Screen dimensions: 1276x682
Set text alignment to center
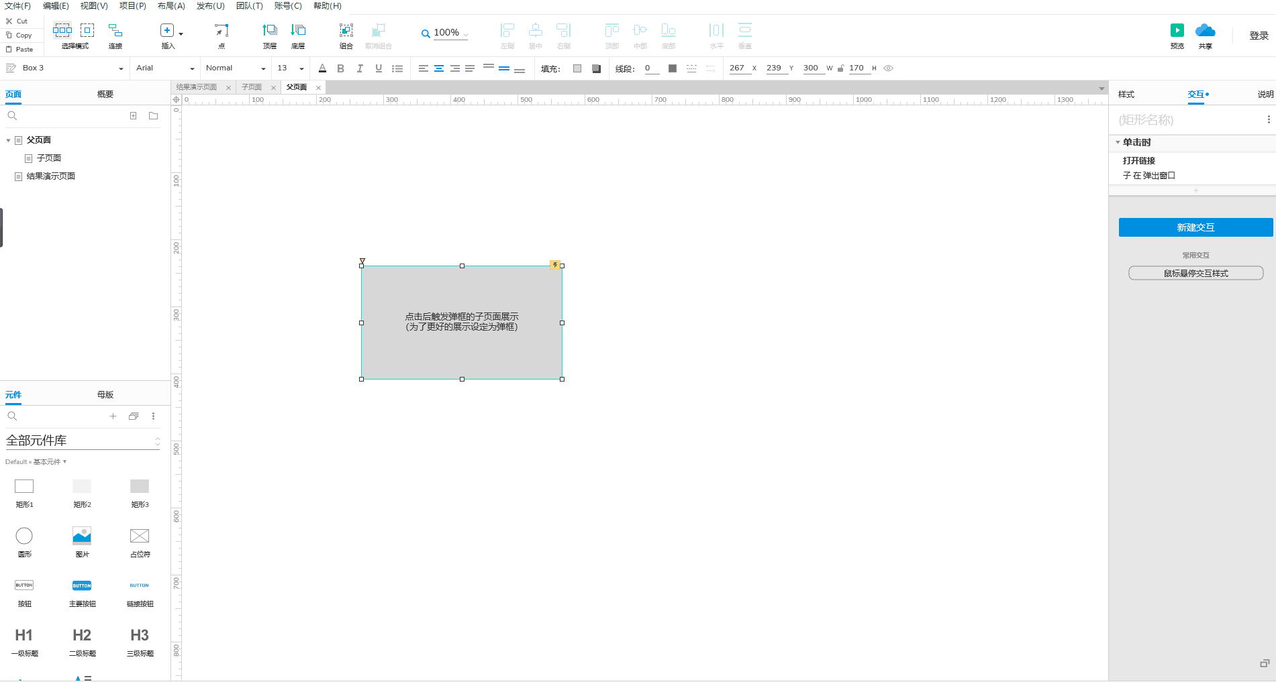pyautogui.click(x=439, y=68)
